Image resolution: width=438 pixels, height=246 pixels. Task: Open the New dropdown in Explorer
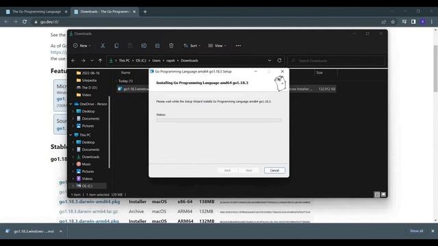point(82,46)
